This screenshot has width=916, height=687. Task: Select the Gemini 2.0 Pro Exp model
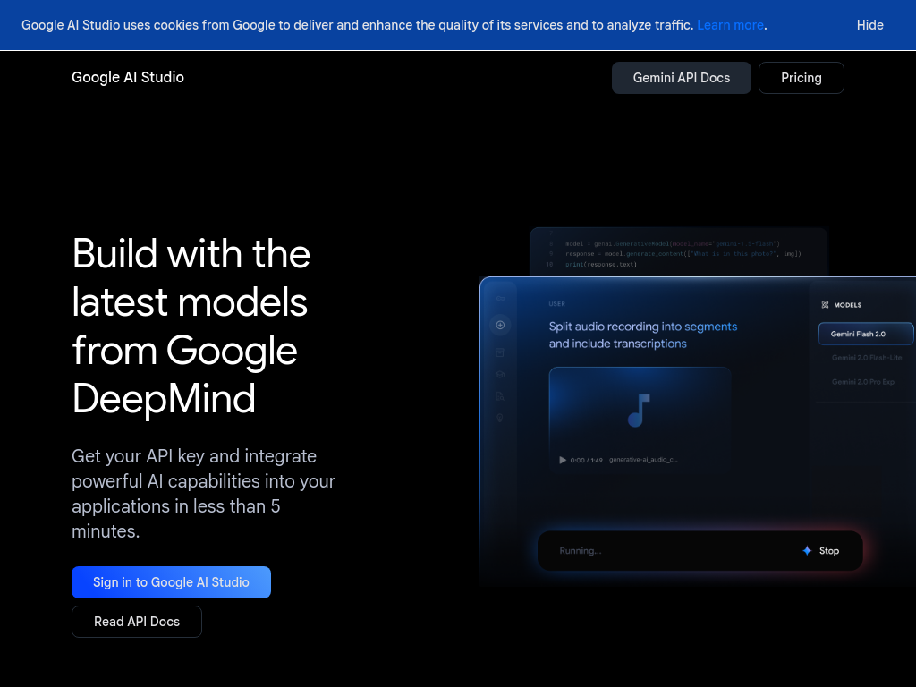pyautogui.click(x=862, y=382)
